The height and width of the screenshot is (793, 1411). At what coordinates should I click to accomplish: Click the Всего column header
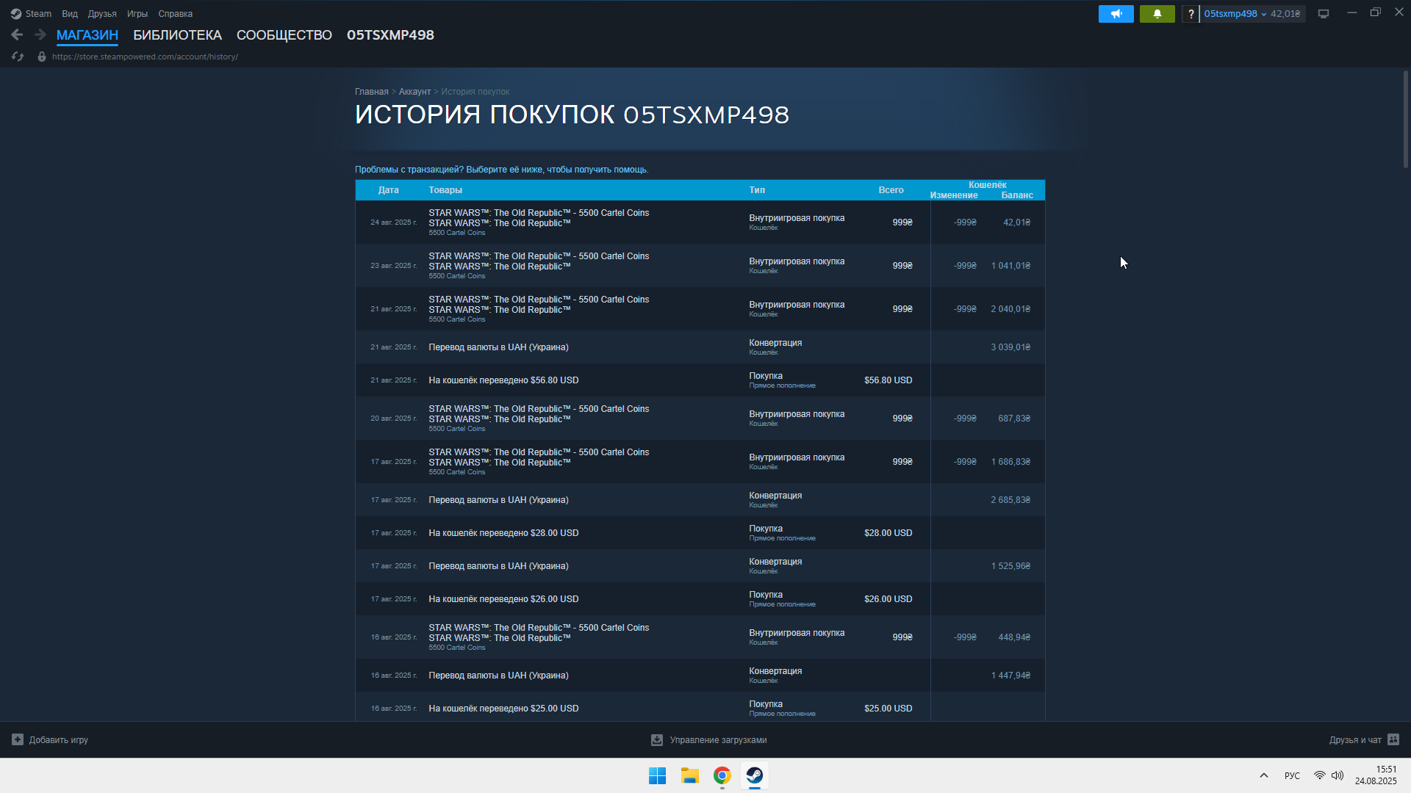[x=891, y=190]
